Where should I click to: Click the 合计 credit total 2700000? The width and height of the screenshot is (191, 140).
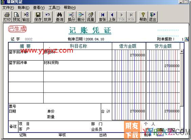(172, 111)
